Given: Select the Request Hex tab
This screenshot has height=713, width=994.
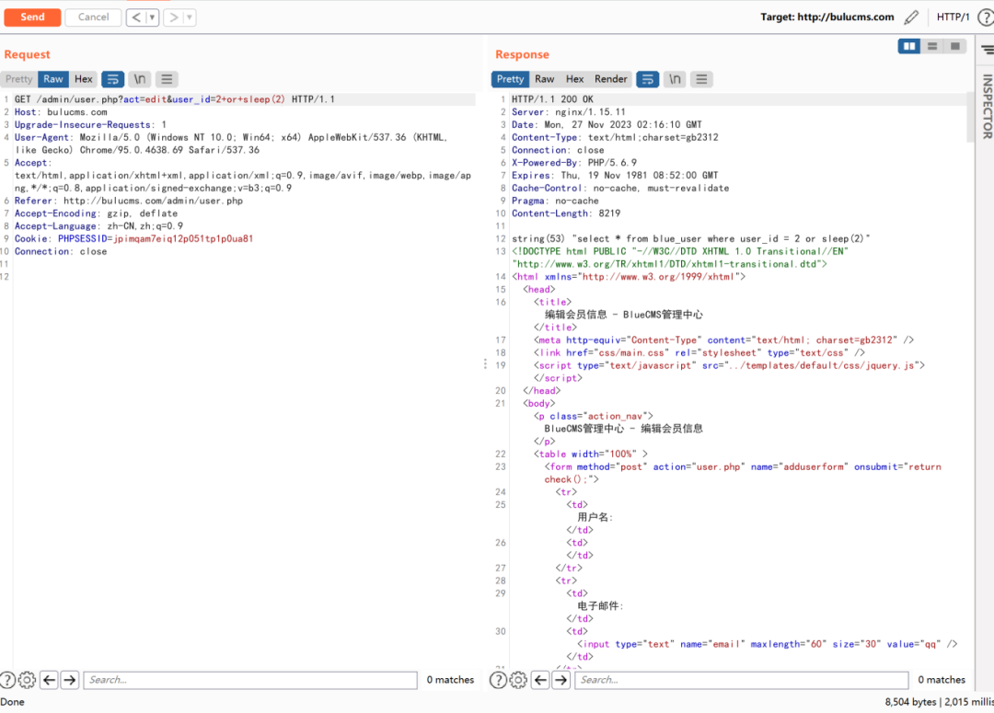Looking at the screenshot, I should click(83, 79).
